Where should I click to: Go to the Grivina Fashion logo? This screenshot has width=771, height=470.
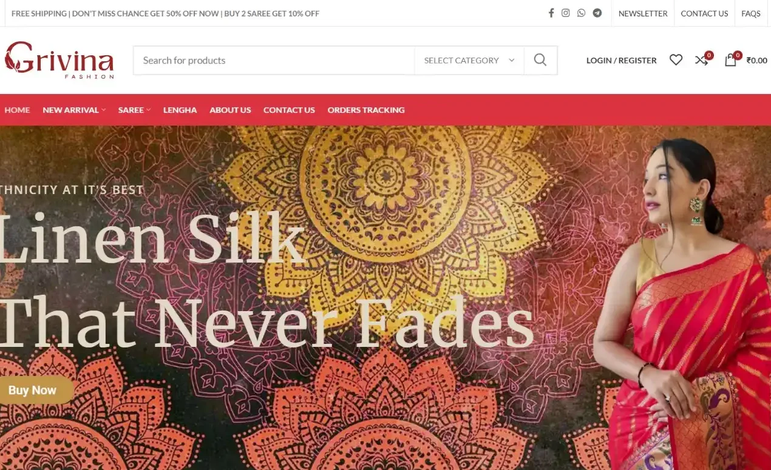(x=59, y=60)
